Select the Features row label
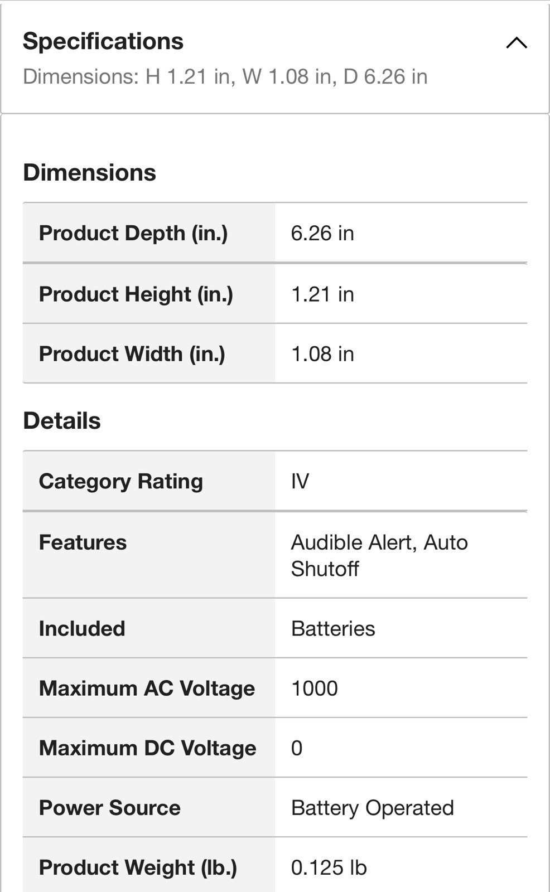 [83, 542]
